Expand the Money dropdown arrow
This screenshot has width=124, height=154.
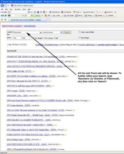point(93,15)
